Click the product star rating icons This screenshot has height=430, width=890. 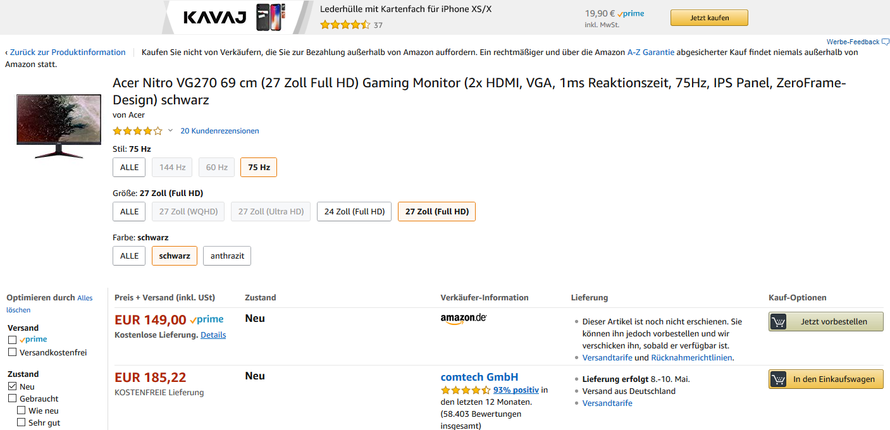(137, 131)
